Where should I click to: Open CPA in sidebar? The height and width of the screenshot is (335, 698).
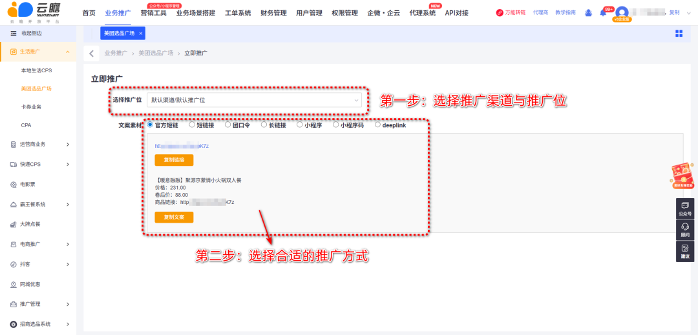click(26, 125)
